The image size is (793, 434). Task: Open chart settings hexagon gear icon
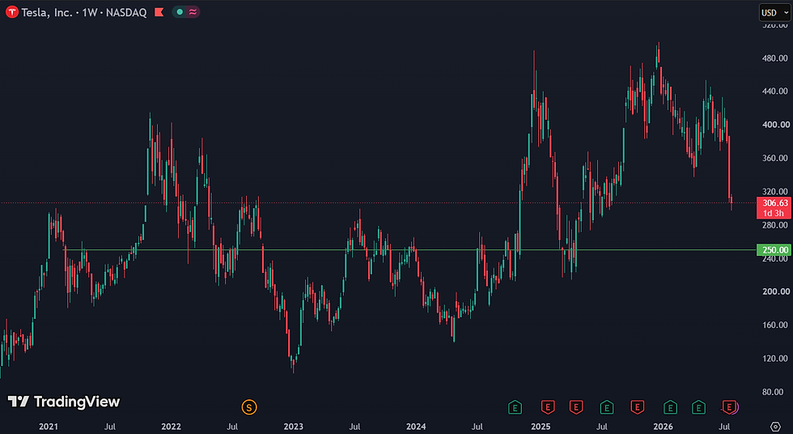click(x=775, y=427)
